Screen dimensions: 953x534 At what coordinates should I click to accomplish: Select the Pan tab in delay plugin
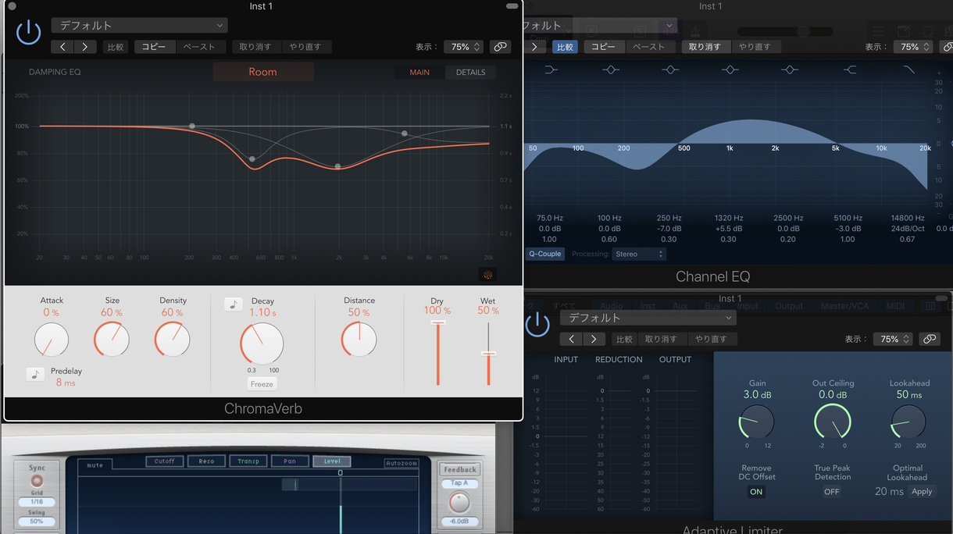290,461
